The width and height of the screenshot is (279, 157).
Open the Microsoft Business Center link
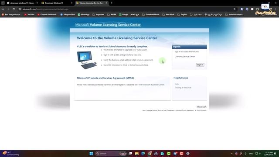click(x=152, y=85)
